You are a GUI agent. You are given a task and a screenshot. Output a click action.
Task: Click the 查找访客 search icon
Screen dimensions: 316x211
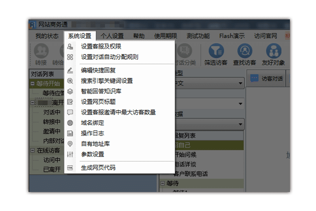click(x=245, y=51)
